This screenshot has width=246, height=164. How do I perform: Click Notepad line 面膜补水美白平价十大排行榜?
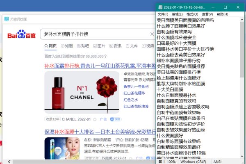click(185, 49)
